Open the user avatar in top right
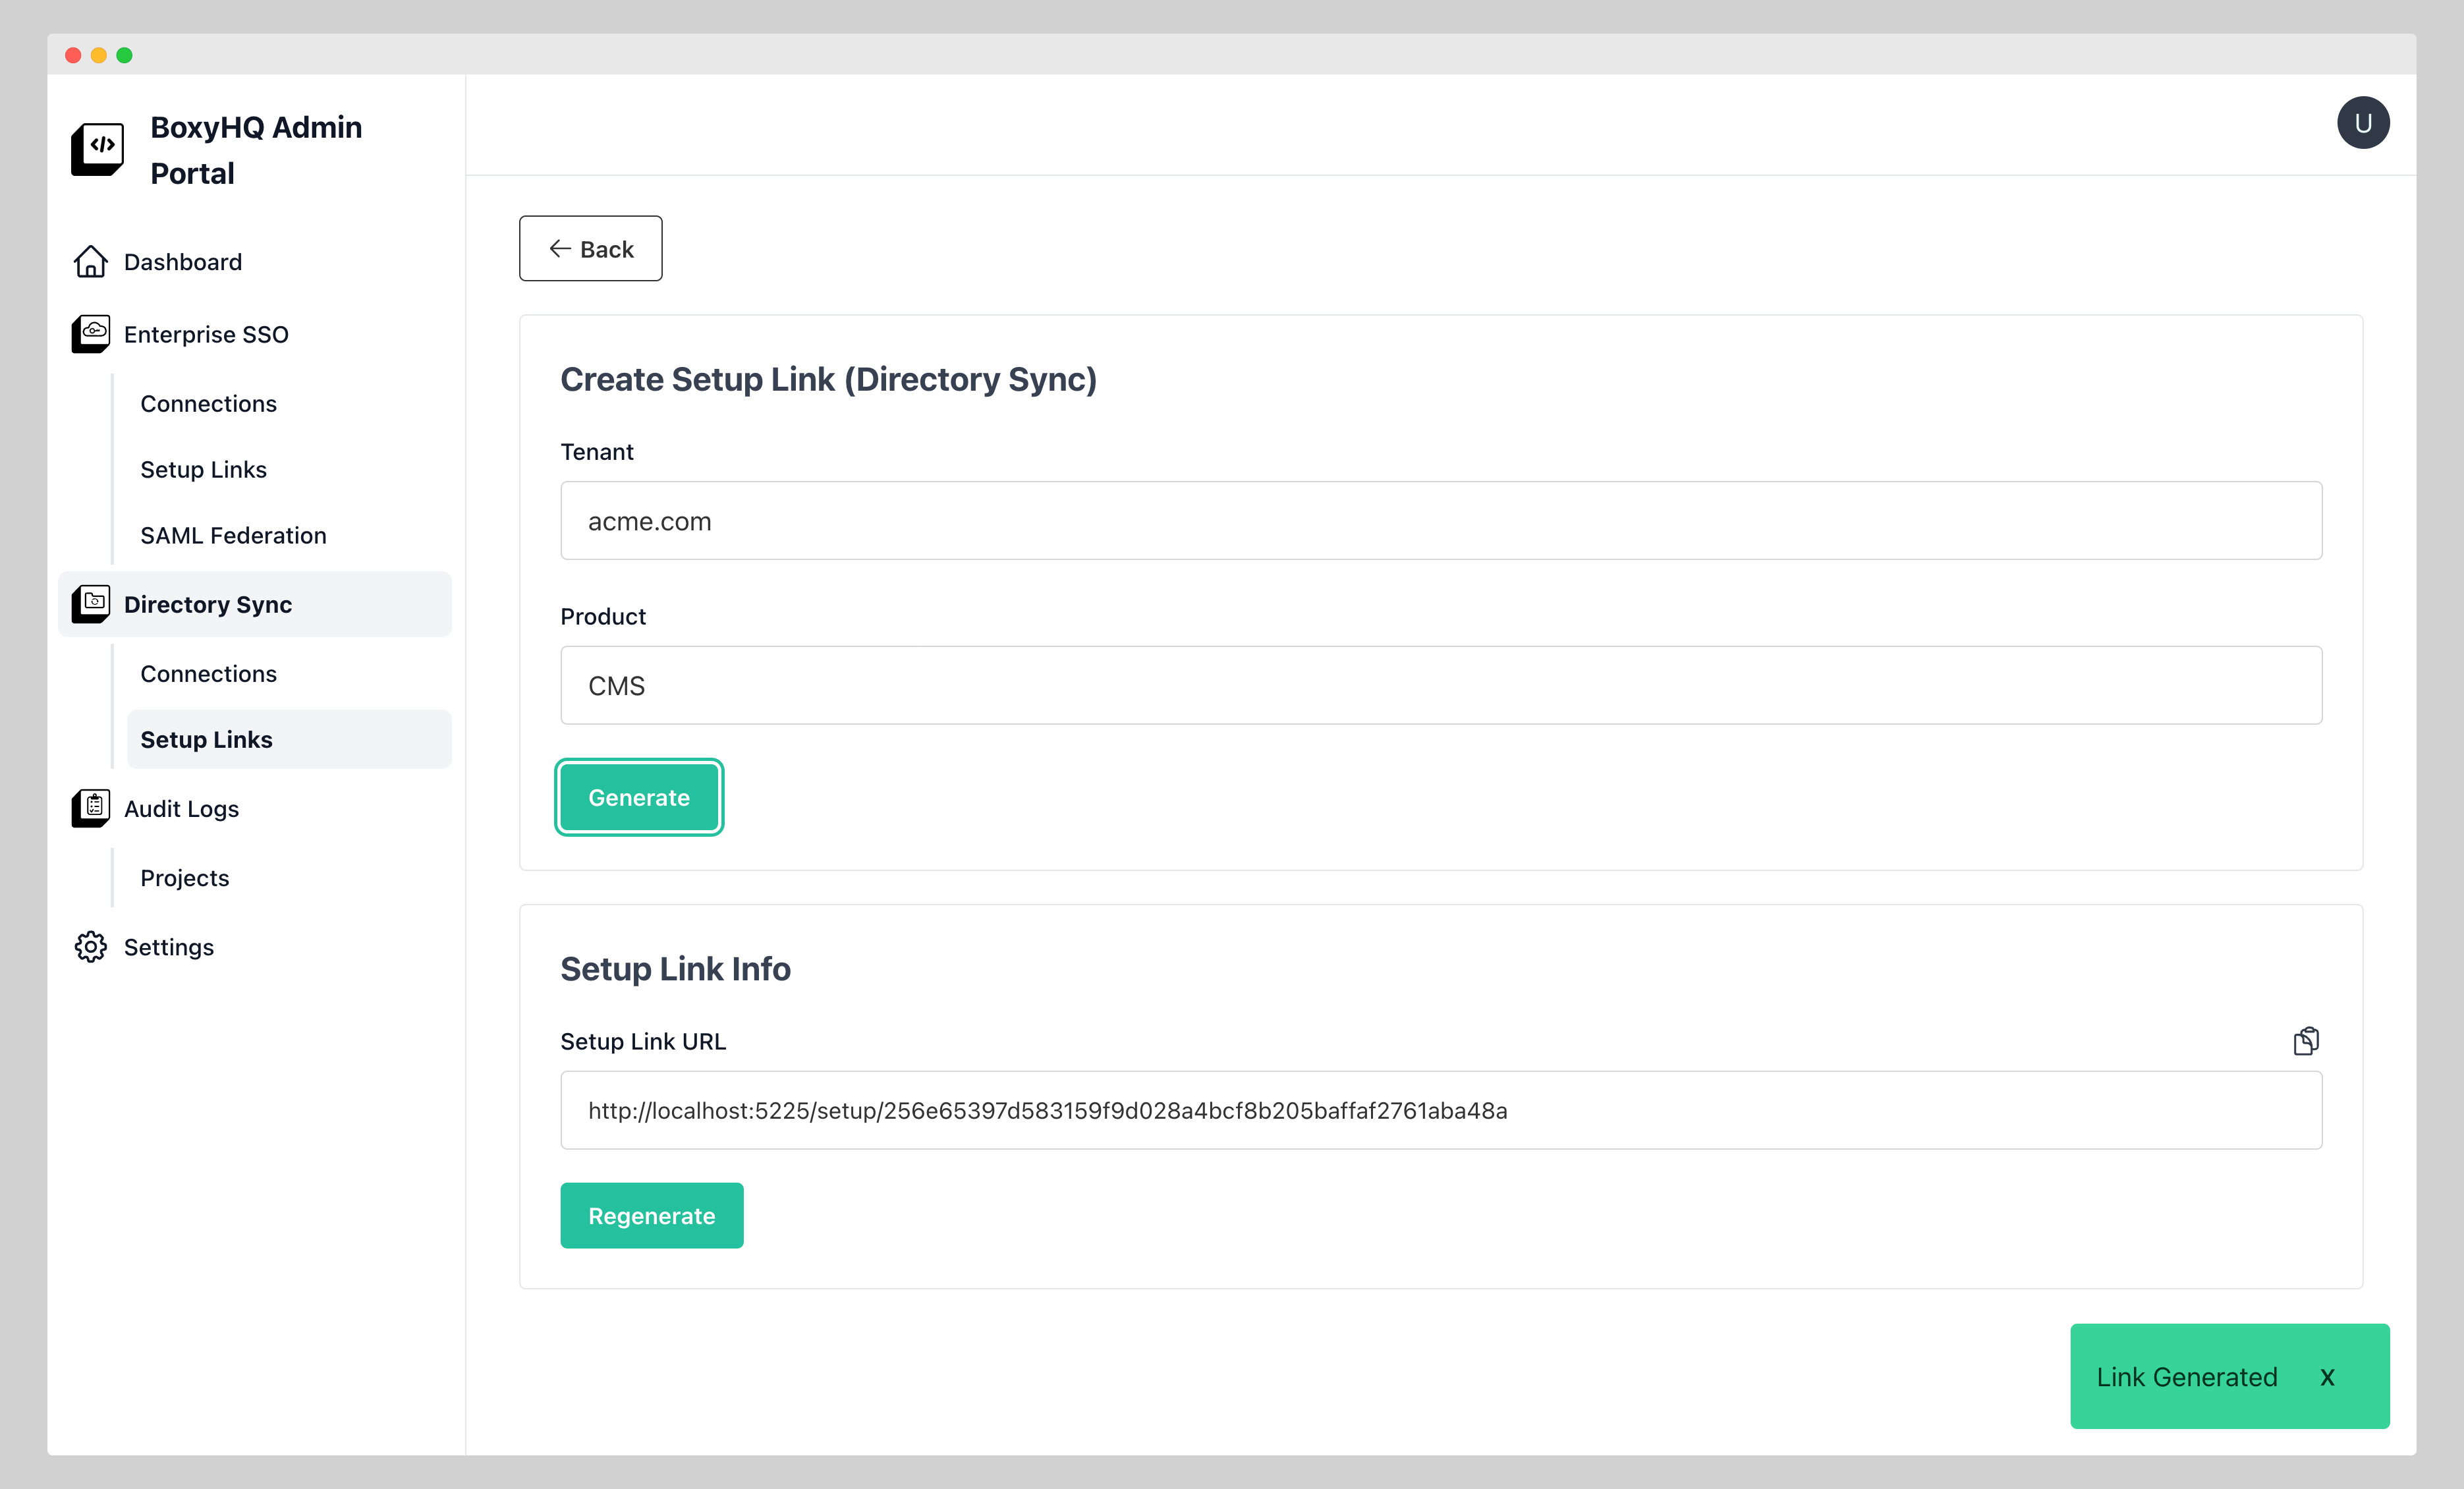 coord(2363,121)
